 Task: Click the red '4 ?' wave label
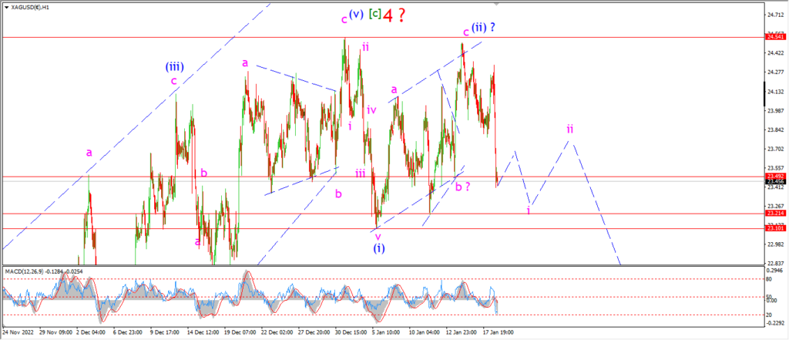(394, 16)
